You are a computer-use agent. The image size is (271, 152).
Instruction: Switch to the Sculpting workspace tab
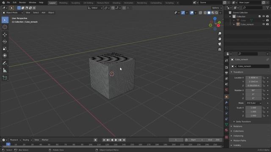[75, 3]
